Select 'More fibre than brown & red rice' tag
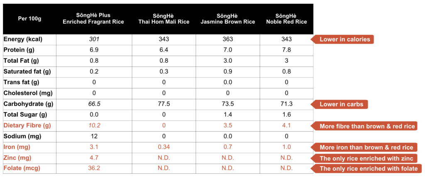Screen dimensions: 425x177 367,126
